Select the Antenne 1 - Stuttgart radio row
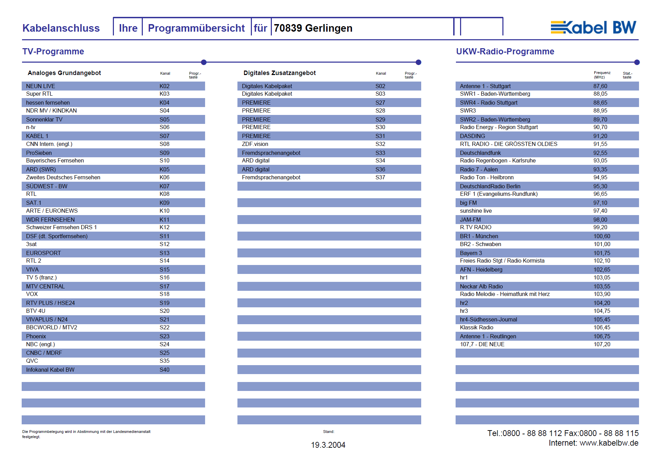Viewport: 660px width, 467px height. pos(547,86)
